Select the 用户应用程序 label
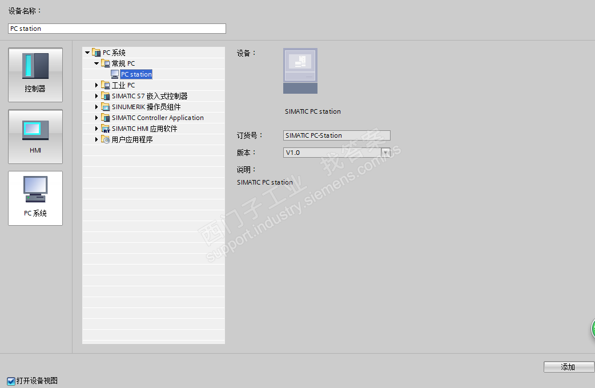Viewport: 595px width, 388px height. 132,139
